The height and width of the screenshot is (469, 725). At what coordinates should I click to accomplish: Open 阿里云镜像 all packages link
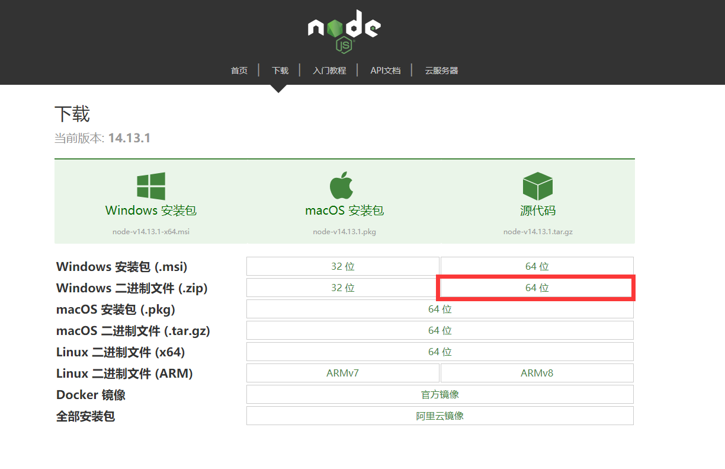[440, 416]
